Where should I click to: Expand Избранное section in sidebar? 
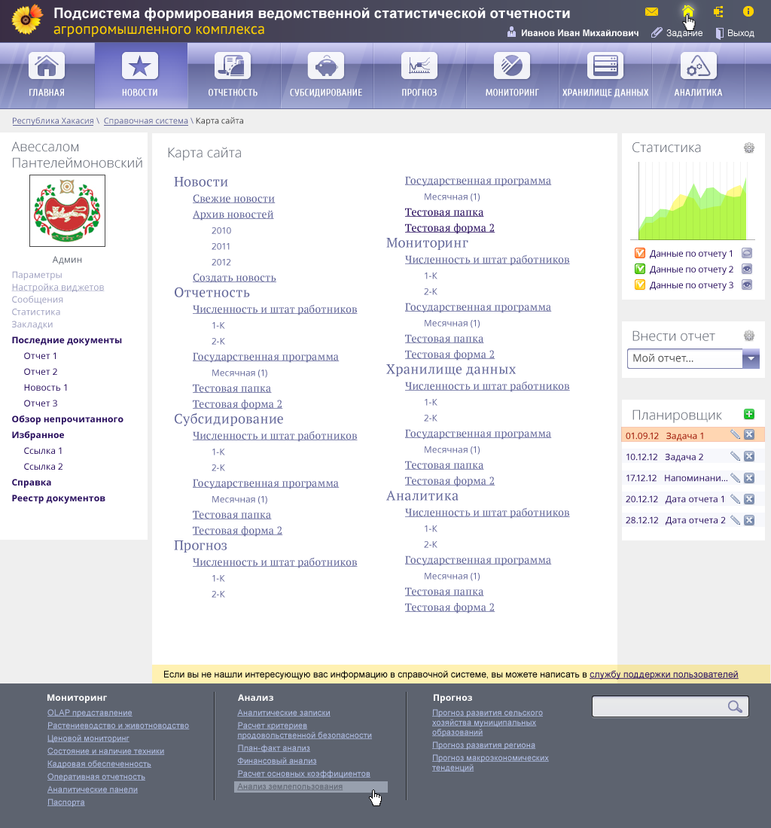(38, 435)
